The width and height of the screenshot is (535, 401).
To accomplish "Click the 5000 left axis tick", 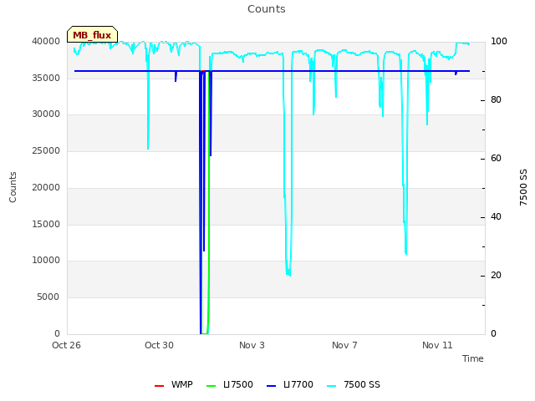I will [x=48, y=297].
